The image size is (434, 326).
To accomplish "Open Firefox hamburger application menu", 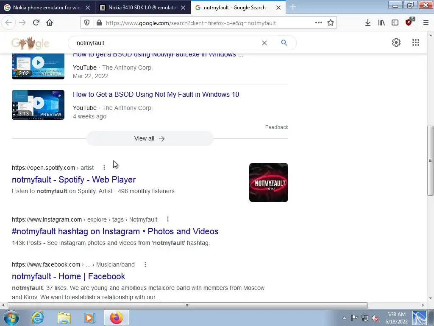I will tap(426, 23).
